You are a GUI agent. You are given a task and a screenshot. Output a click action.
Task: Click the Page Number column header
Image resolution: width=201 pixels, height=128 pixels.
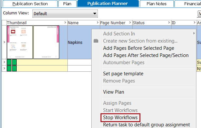pos(116,23)
